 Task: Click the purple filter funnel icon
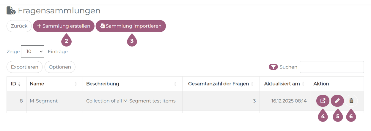pos(273,67)
